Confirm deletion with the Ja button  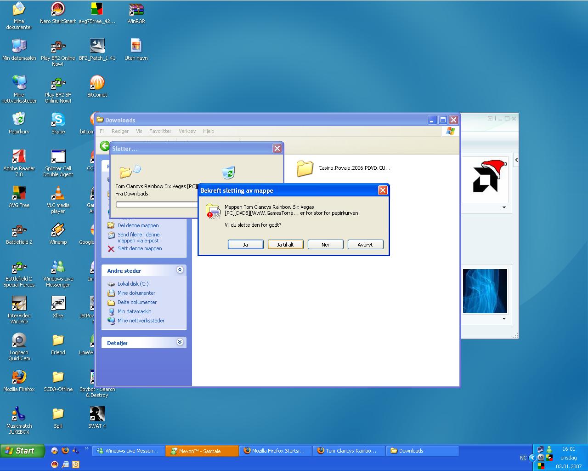coord(245,245)
